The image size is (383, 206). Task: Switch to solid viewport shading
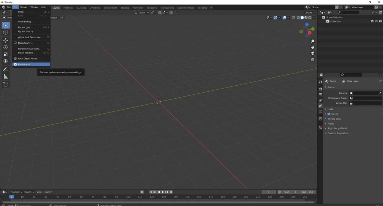coord(302,18)
